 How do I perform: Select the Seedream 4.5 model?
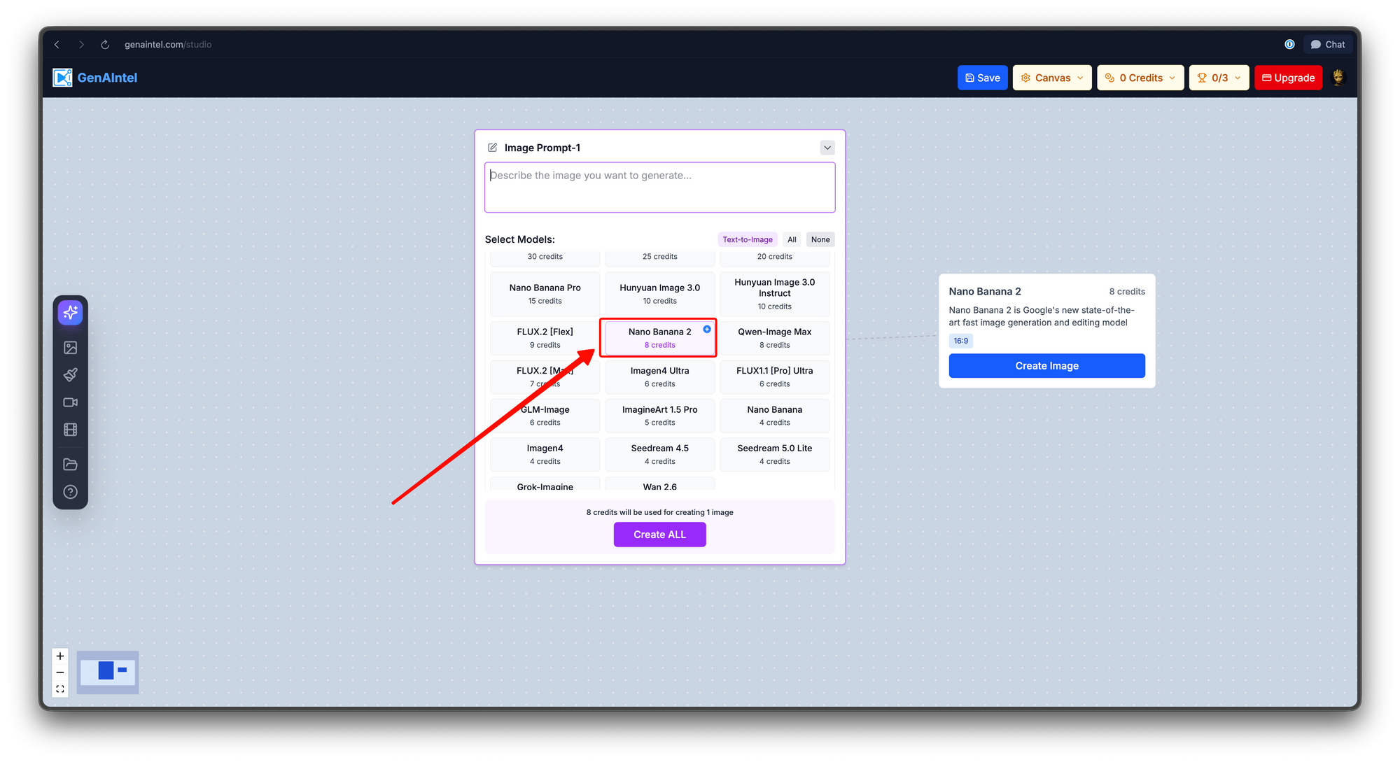[660, 454]
